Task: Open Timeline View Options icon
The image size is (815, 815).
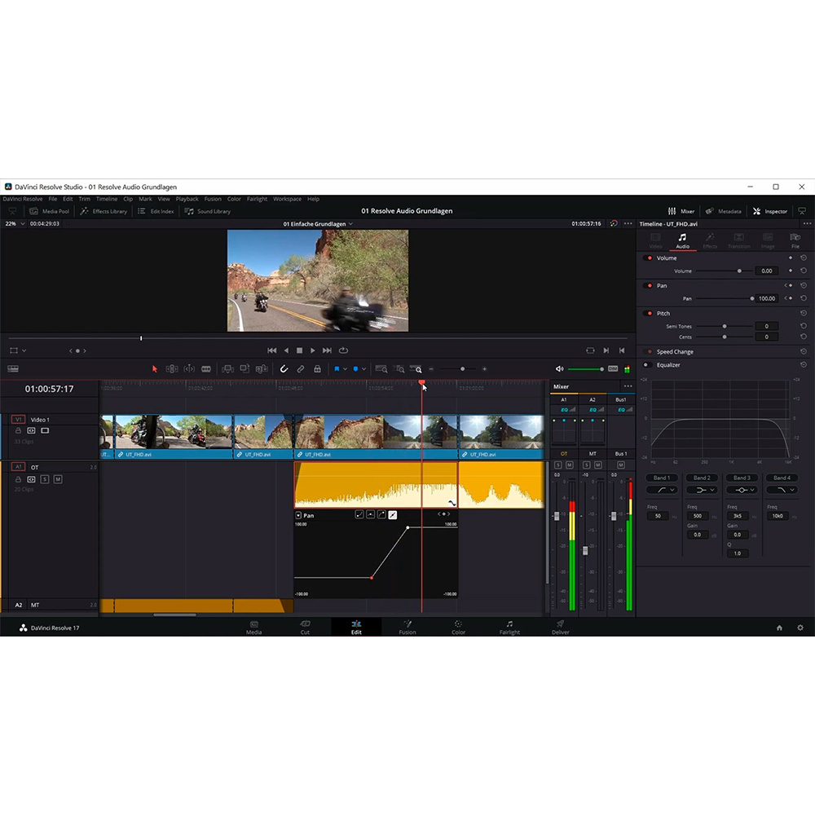Action: 13,369
